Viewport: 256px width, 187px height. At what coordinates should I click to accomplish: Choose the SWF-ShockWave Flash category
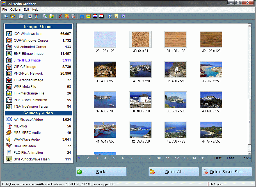[x=31, y=159]
